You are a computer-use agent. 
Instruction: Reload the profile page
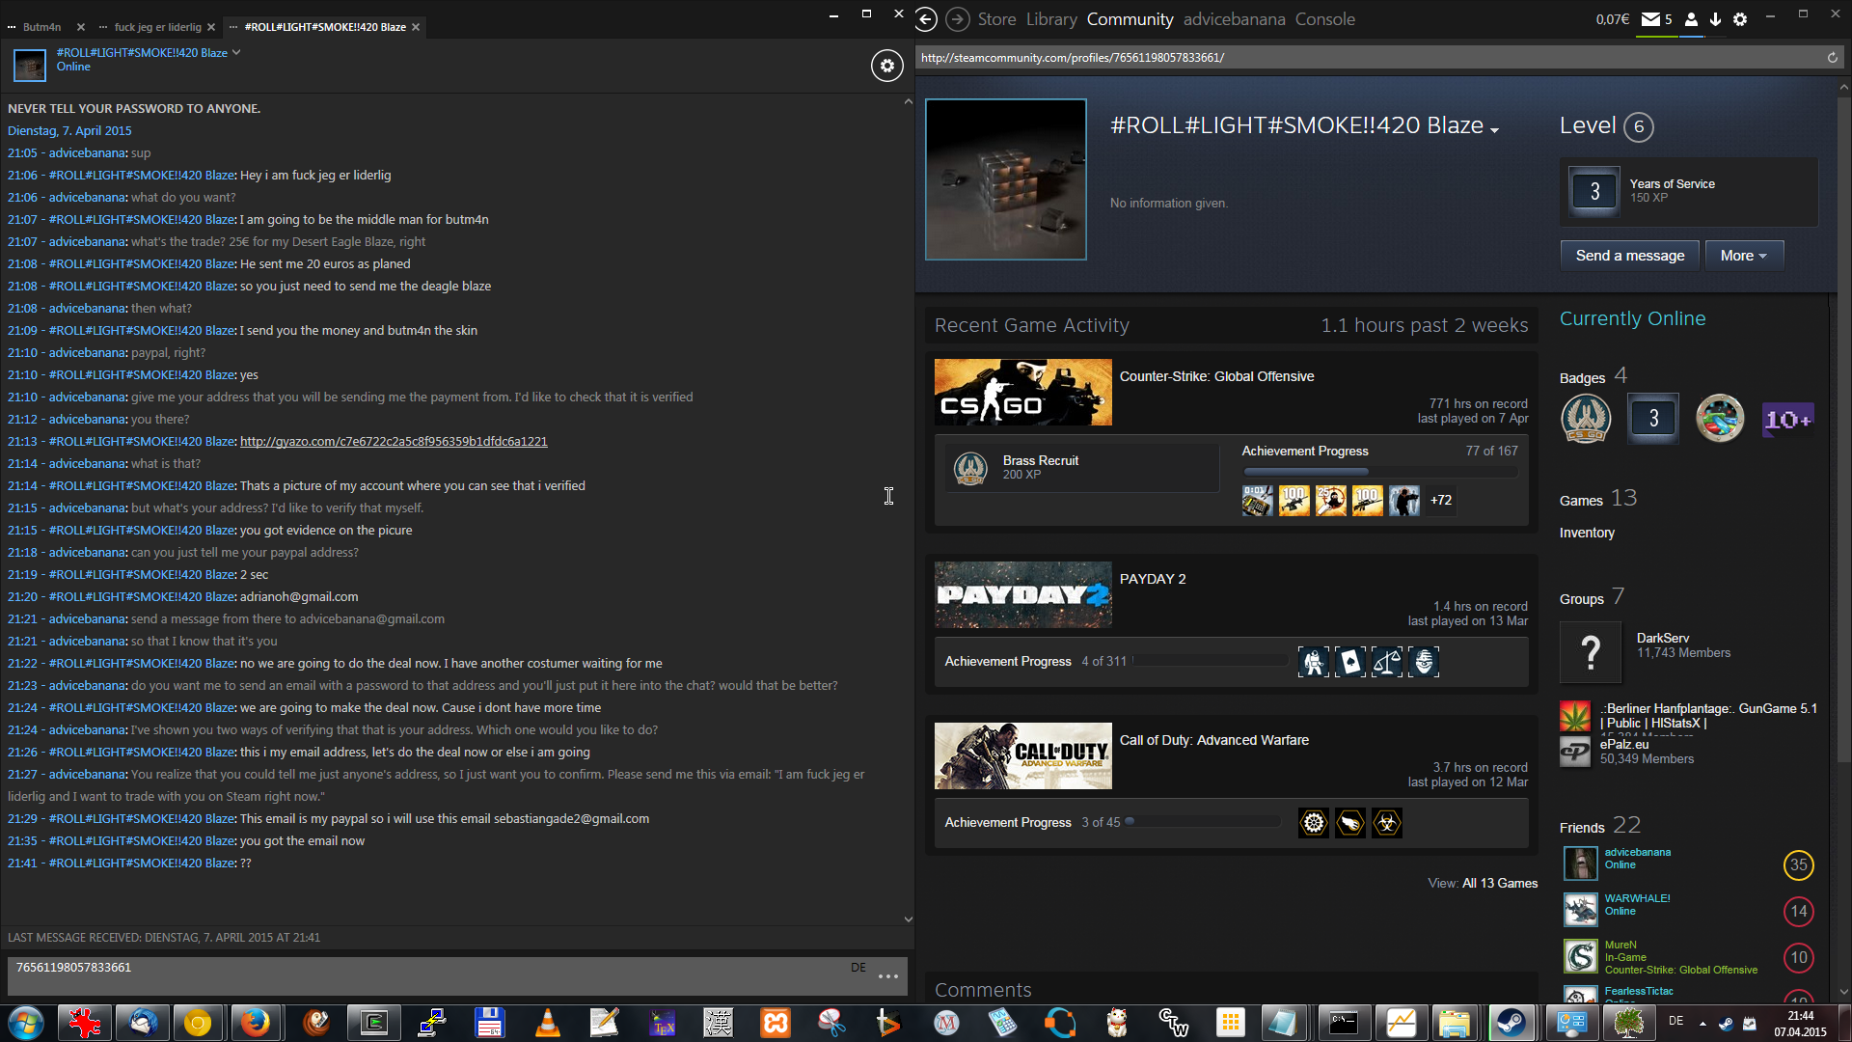point(1832,58)
